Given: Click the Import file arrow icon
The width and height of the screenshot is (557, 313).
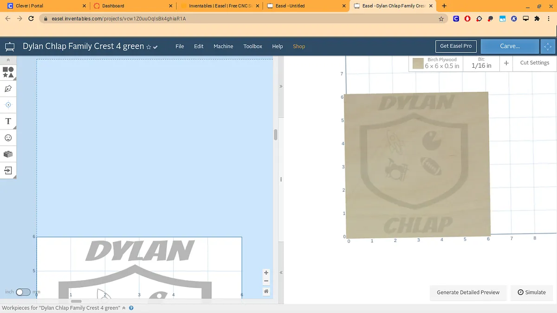Looking at the screenshot, I should 8,171.
